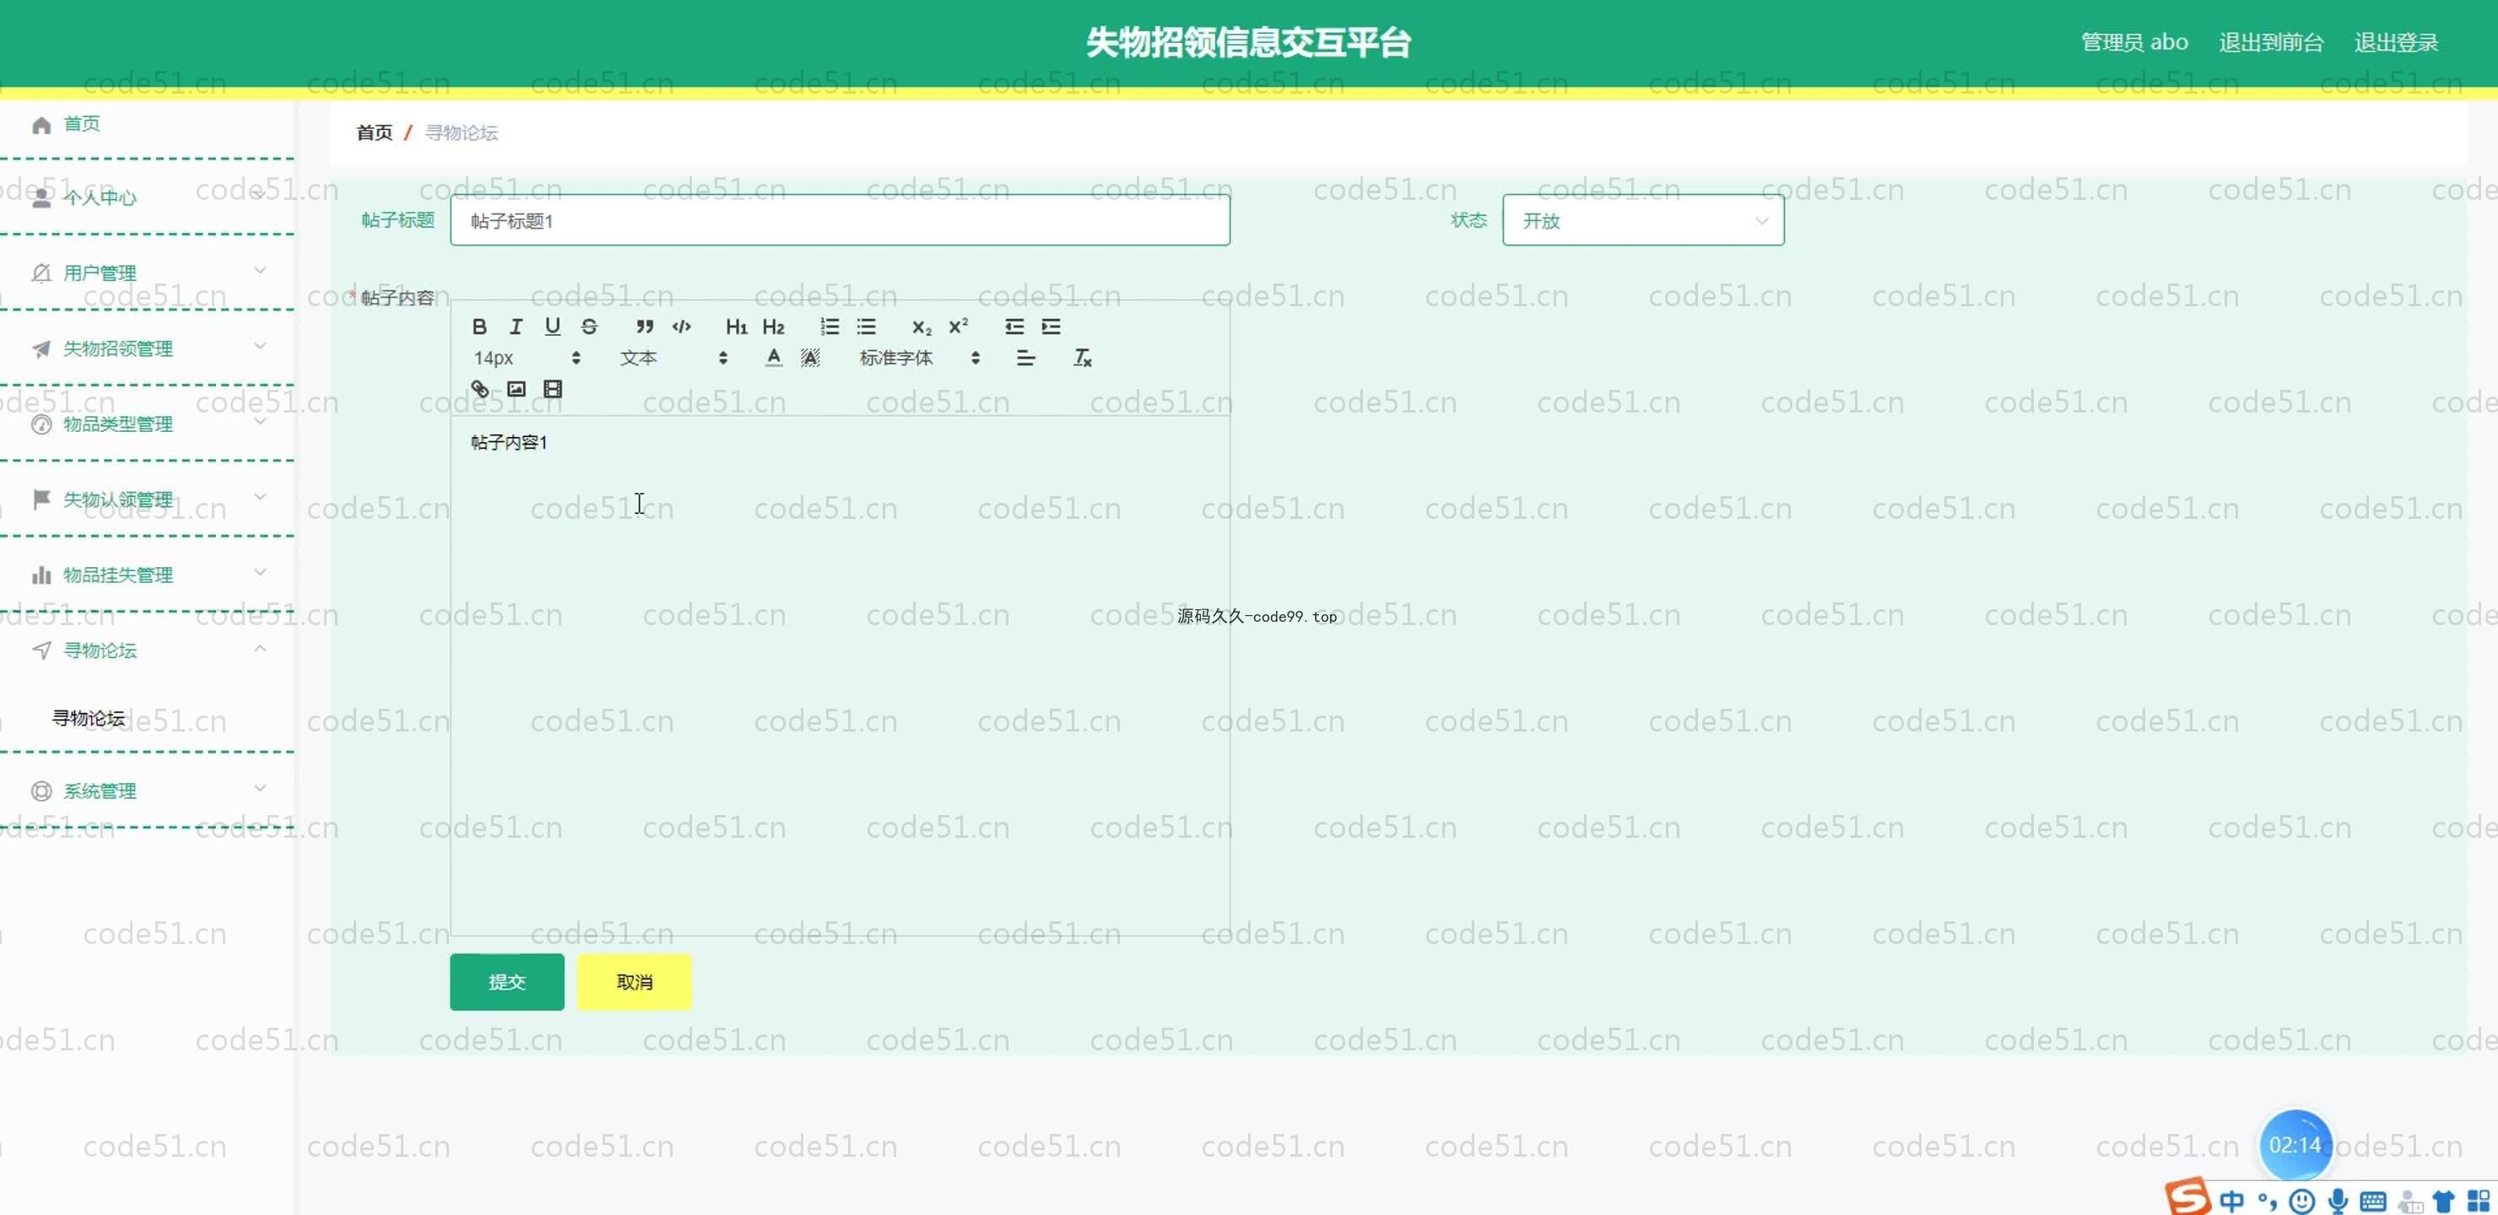Submit the post with 提交 button
The width and height of the screenshot is (2498, 1215).
click(506, 981)
